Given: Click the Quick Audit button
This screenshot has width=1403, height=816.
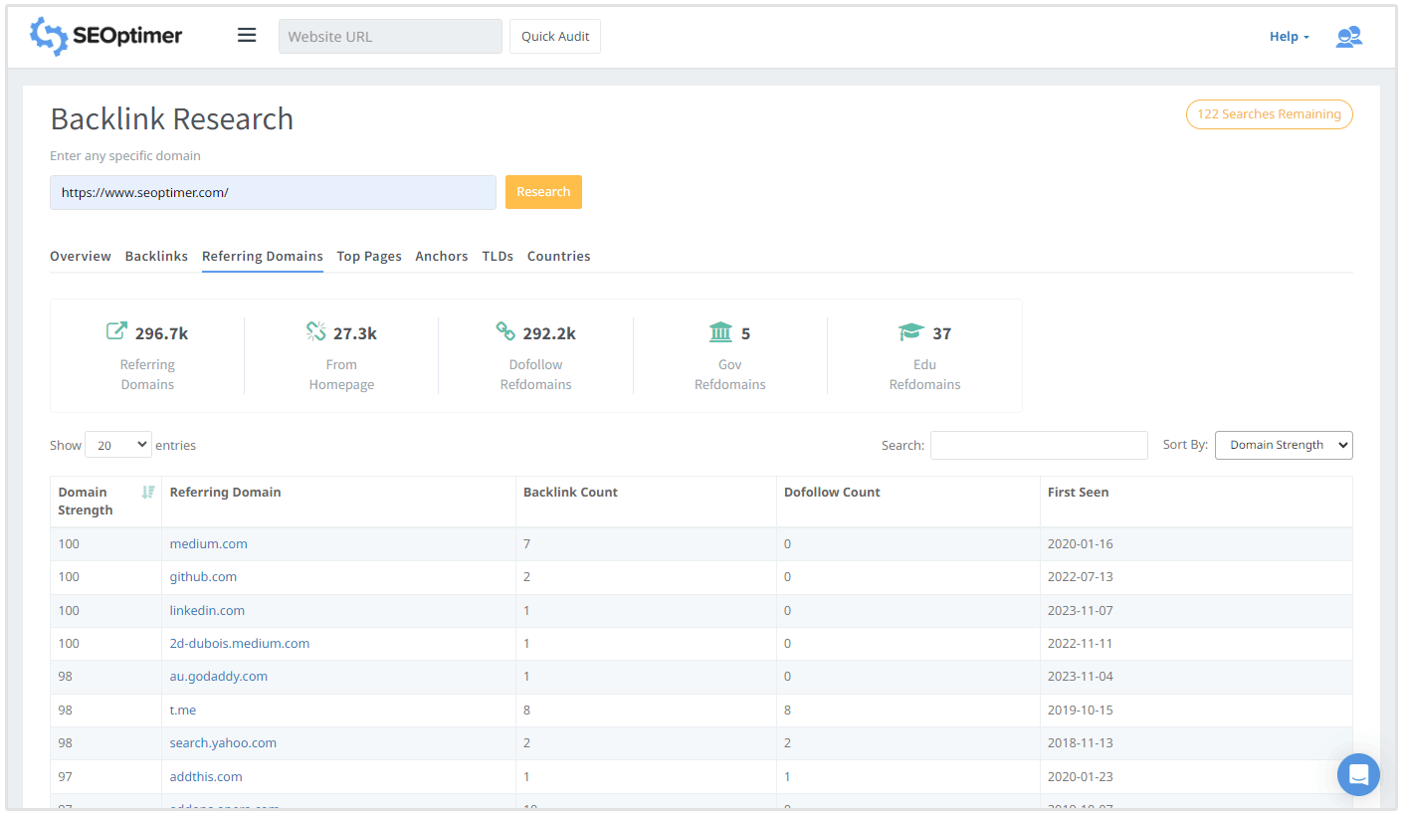Looking at the screenshot, I should [x=555, y=37].
